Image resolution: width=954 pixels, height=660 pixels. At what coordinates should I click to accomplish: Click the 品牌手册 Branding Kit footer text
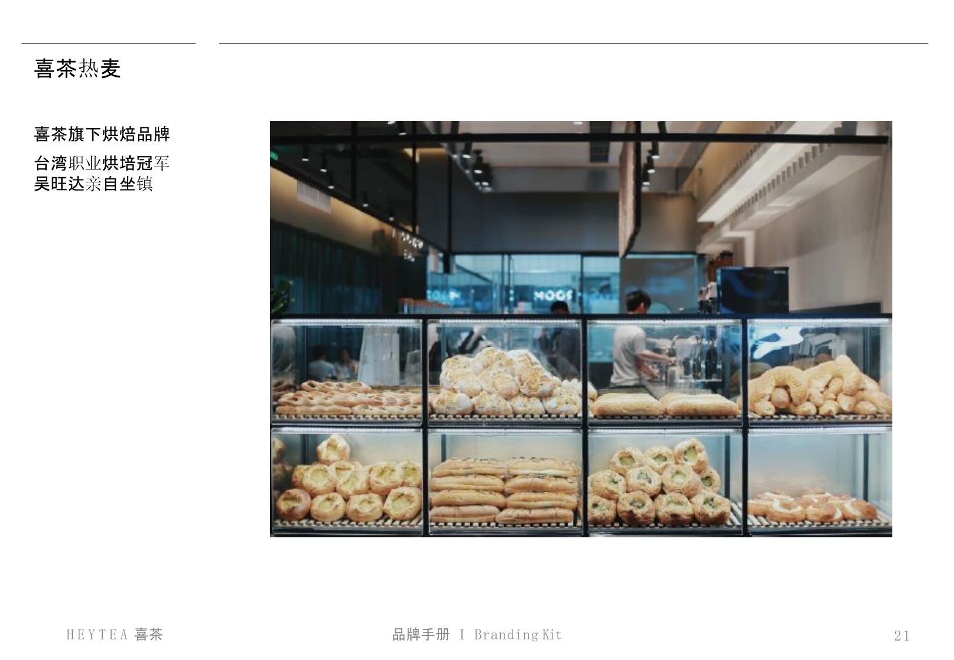tap(477, 635)
